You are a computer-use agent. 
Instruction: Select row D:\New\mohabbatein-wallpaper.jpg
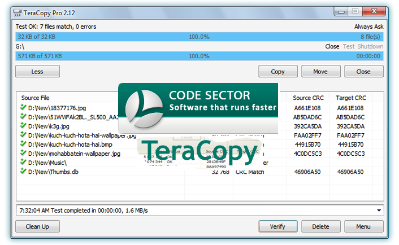199,154
